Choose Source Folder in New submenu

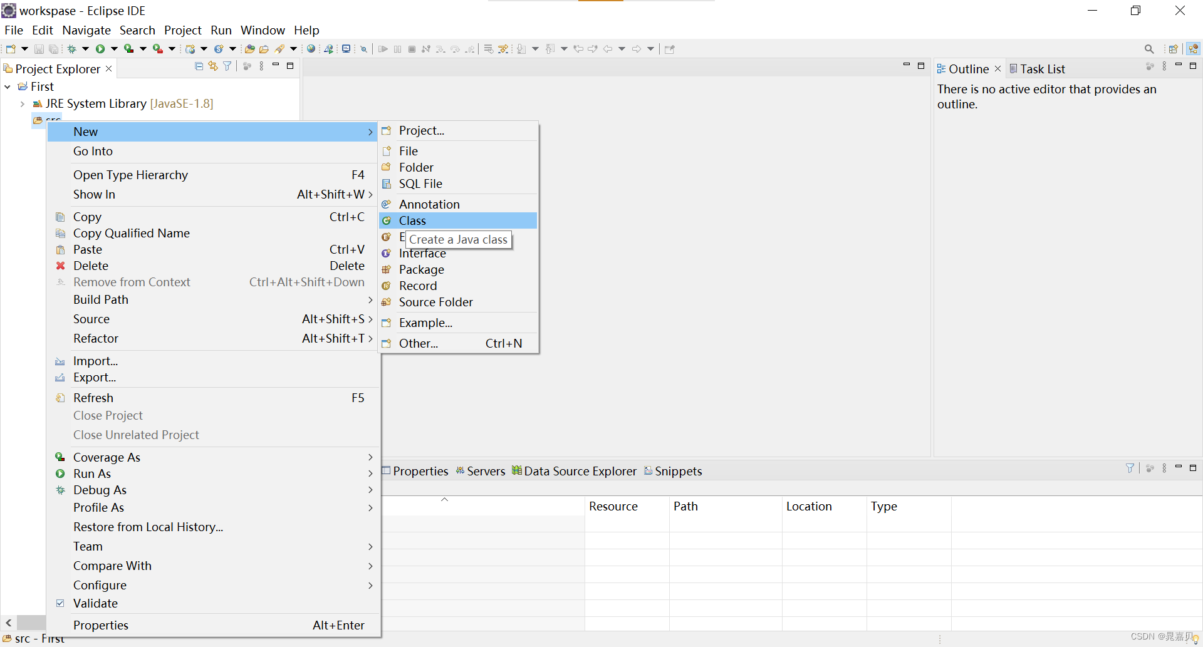click(x=458, y=302)
